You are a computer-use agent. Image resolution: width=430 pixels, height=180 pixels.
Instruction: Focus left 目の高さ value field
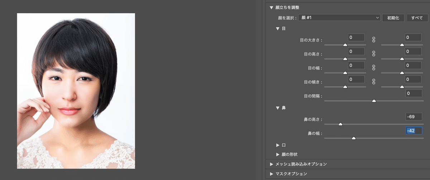pos(356,51)
